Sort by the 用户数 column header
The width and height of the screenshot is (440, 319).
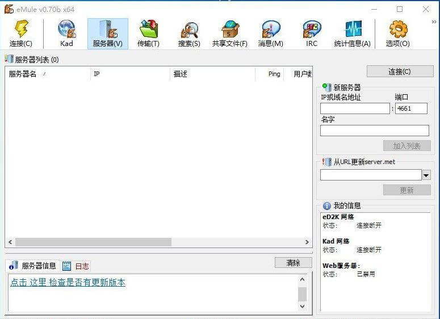297,74
